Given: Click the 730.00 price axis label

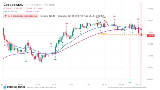Looking at the screenshot, I should point(150,32).
